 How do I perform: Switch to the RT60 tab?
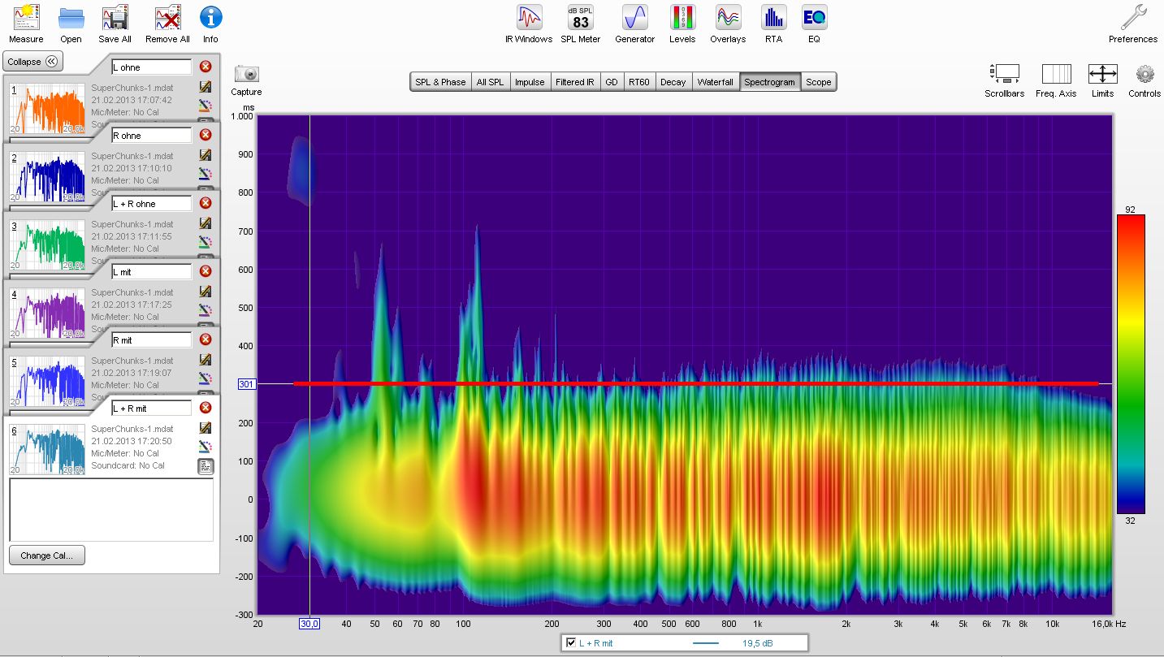(x=638, y=82)
